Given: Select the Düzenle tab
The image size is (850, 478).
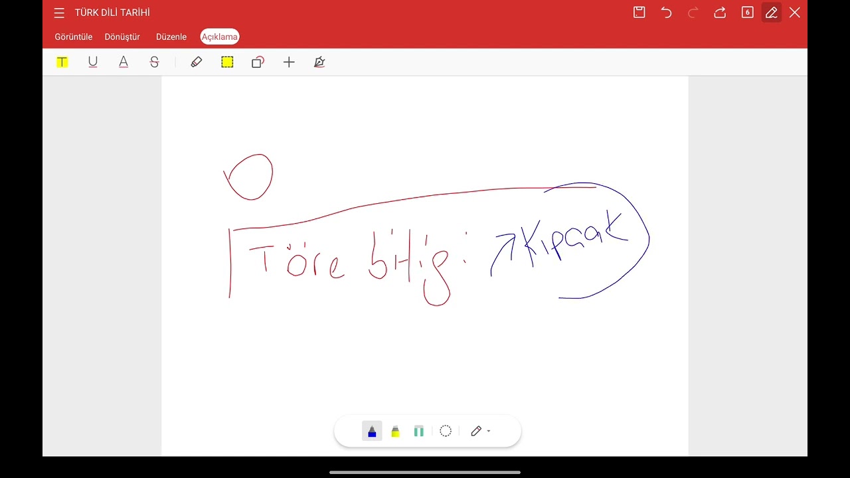Looking at the screenshot, I should [171, 37].
